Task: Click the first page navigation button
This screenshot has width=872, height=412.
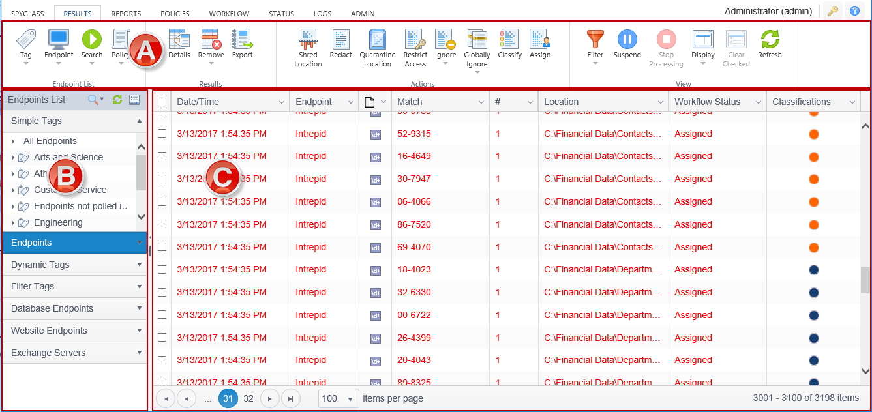Action: [166, 398]
